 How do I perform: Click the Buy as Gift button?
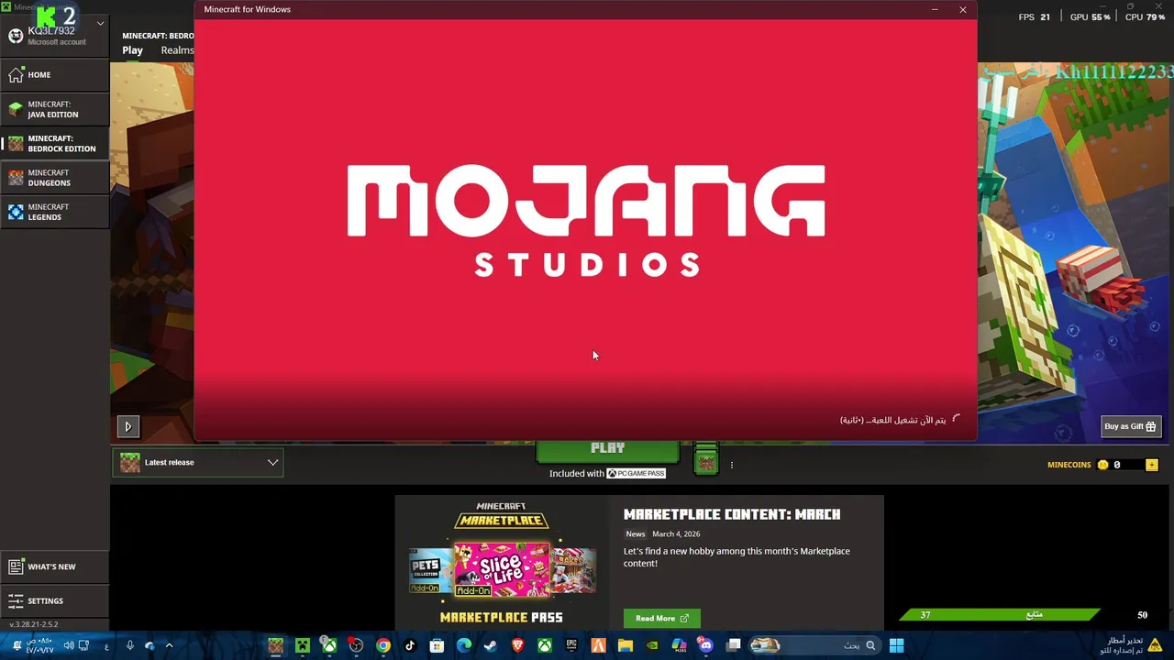(1131, 426)
